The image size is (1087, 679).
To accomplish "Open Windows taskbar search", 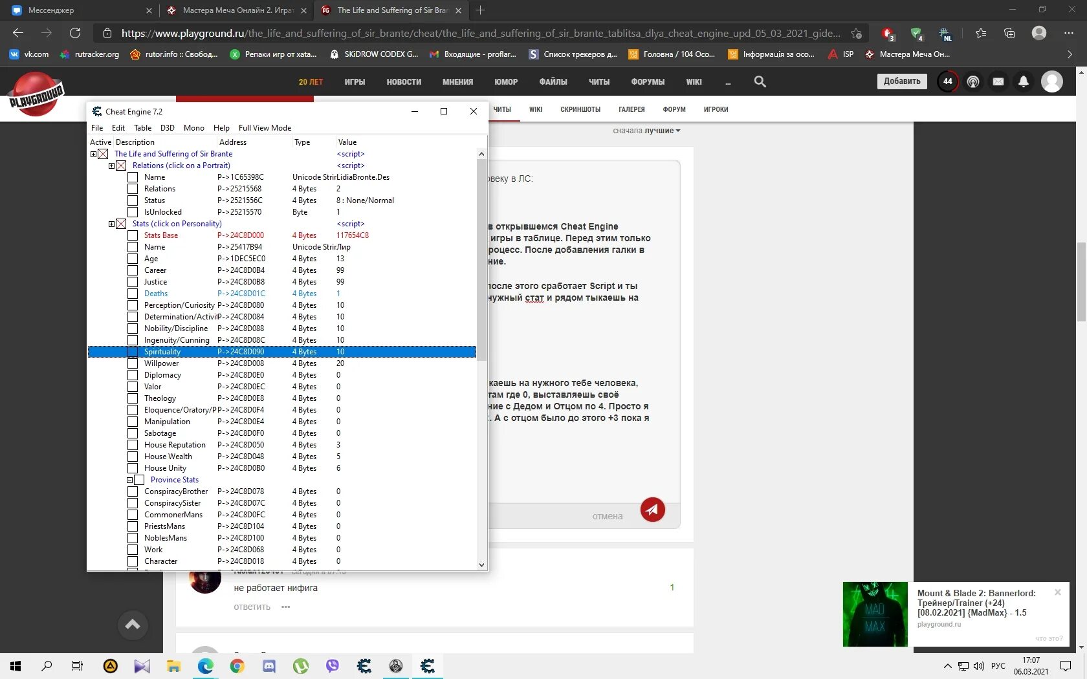I will [47, 666].
